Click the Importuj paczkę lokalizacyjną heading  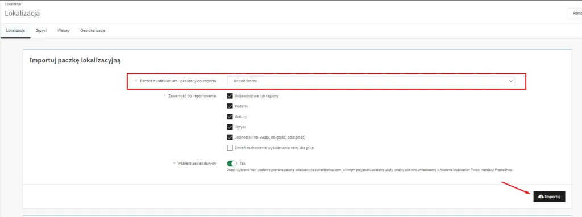pyautogui.click(x=75, y=60)
